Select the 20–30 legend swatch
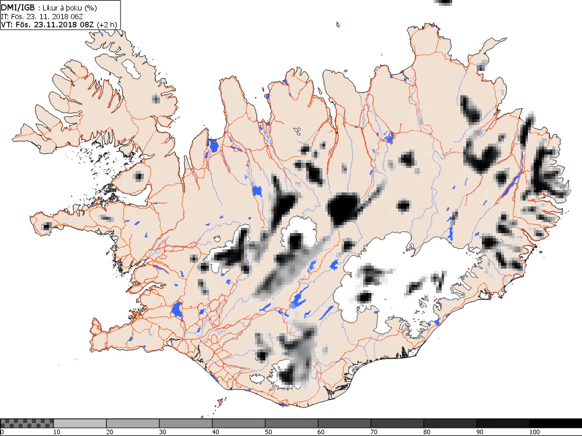582x436 pixels. click(133, 423)
